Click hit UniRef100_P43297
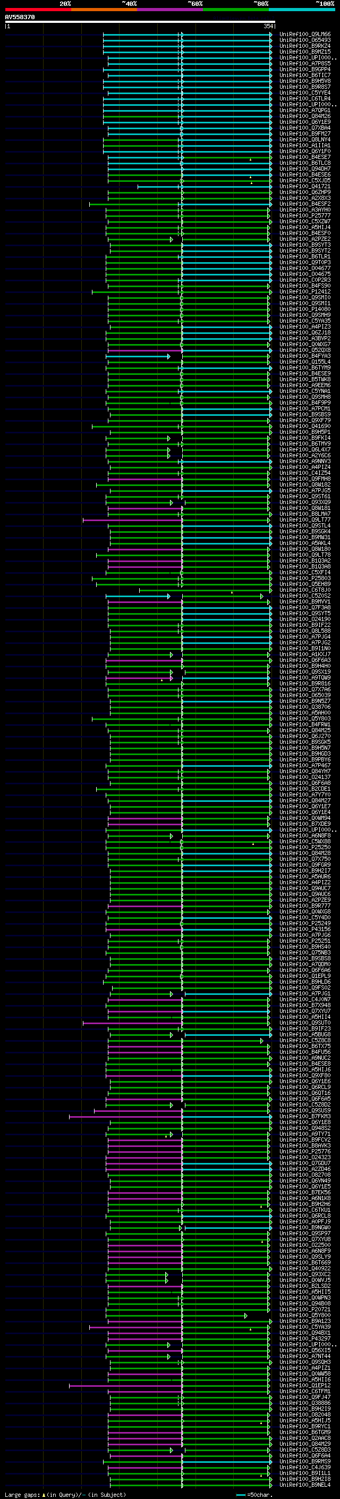Screen dimensions: 340x1499 pos(305,1339)
